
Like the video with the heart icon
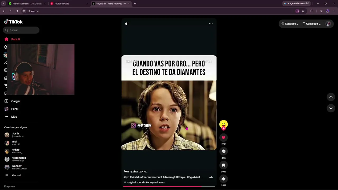point(223,137)
